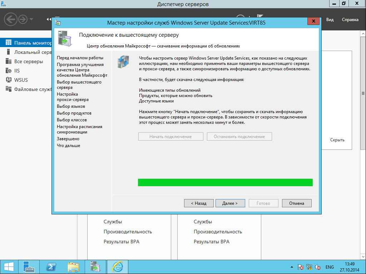366x274 pixels.
Task: Open Выбор продуктов wizard step
Action: click(74, 113)
